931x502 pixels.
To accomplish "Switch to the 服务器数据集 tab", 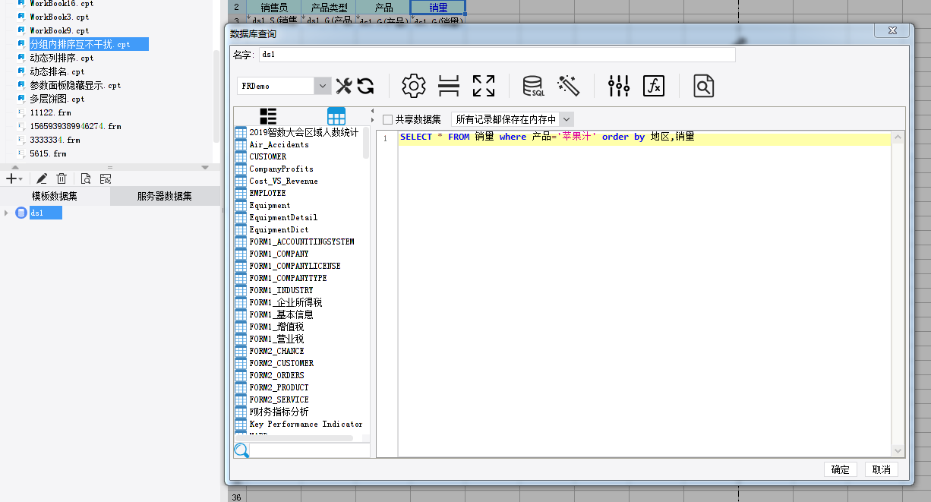I will tap(165, 196).
